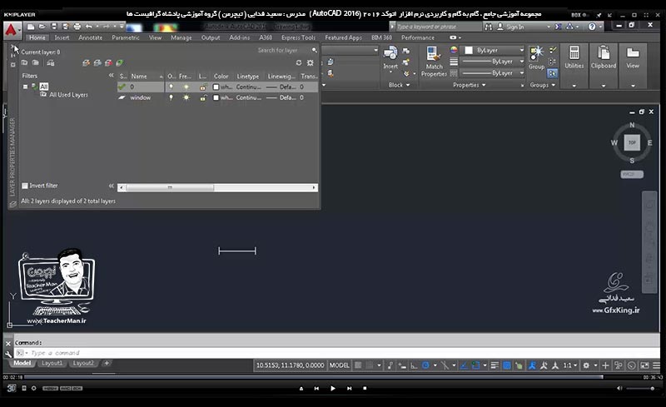This screenshot has height=407, width=666.
Task: Click the Group icon in ribbon
Action: pos(536,54)
